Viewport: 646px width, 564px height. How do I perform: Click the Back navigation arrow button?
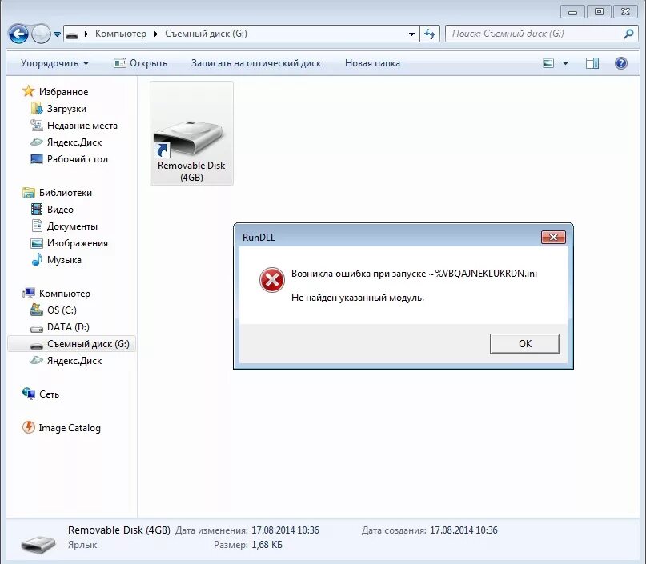(18, 34)
